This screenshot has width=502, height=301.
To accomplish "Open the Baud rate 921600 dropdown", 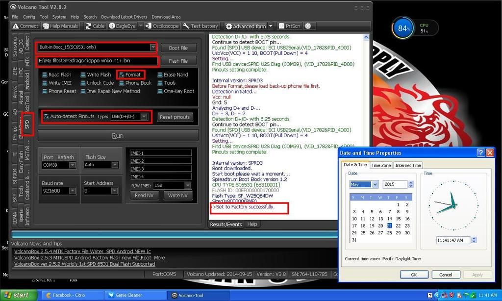I will point(73,191).
